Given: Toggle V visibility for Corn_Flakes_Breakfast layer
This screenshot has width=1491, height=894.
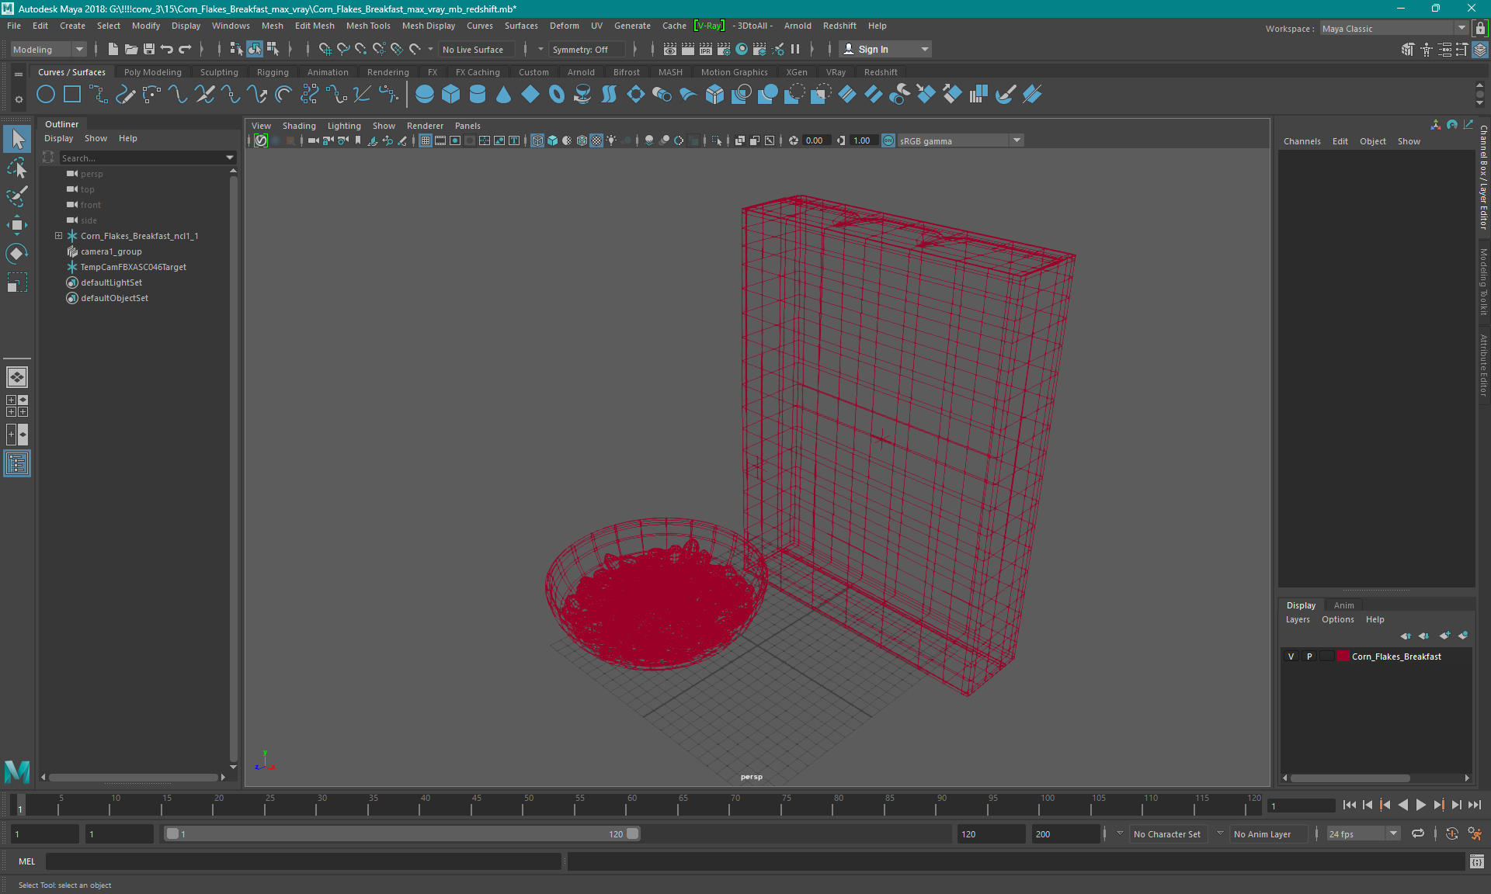Looking at the screenshot, I should point(1291,657).
